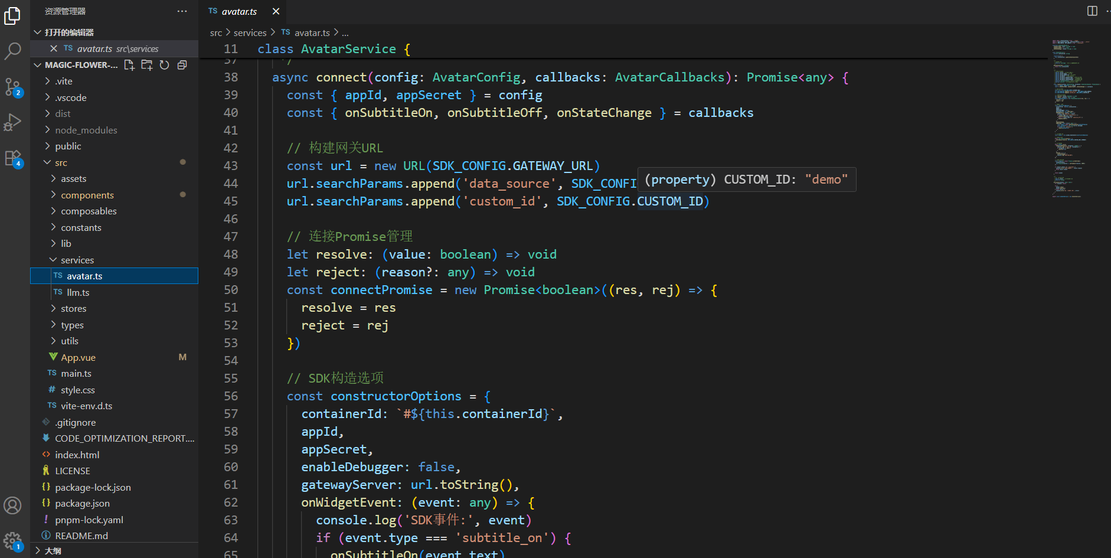Expand the types folder
This screenshot has width=1111, height=558.
(114, 325)
